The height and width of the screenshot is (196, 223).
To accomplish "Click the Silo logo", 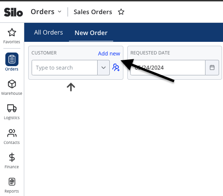I will click(x=13, y=12).
